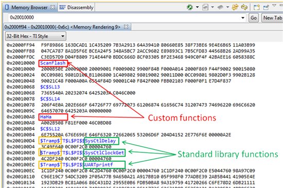Click memory value 11A03B99

(x=244, y=45)
